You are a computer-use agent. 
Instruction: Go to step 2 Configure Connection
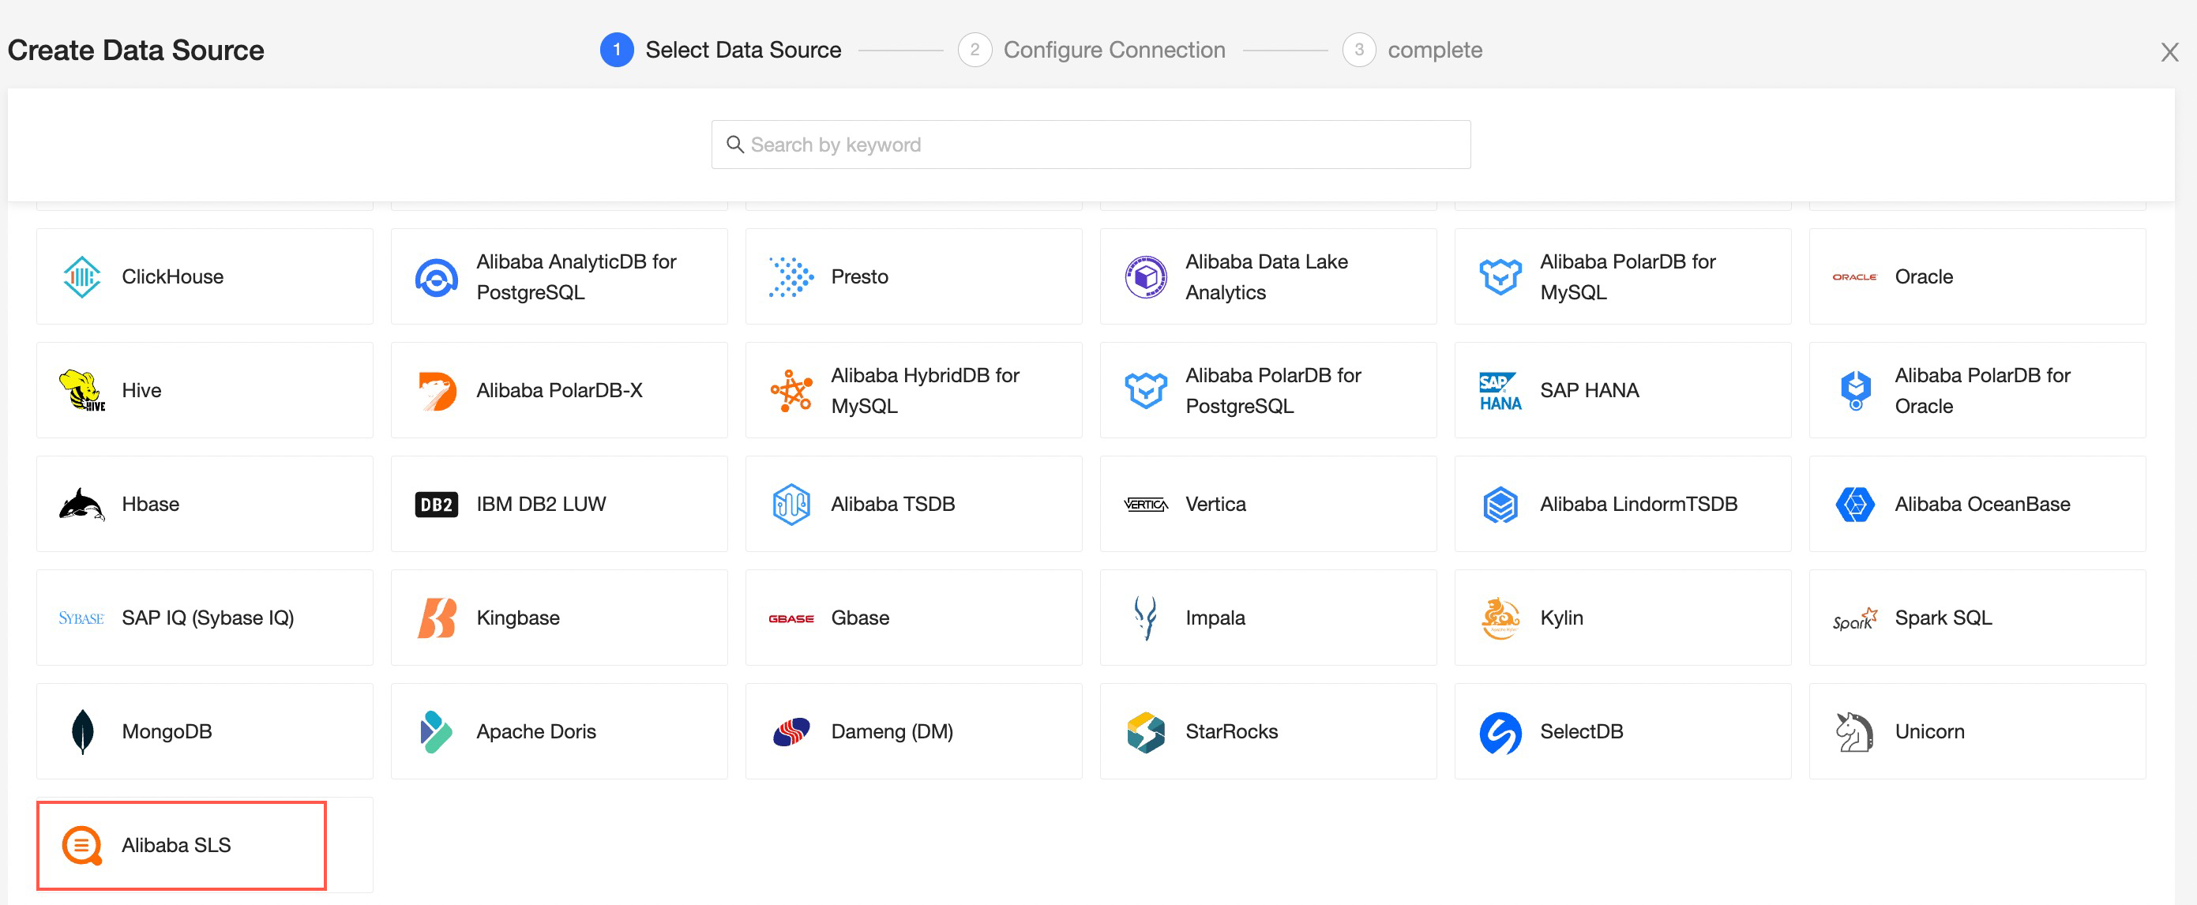coord(1091,51)
